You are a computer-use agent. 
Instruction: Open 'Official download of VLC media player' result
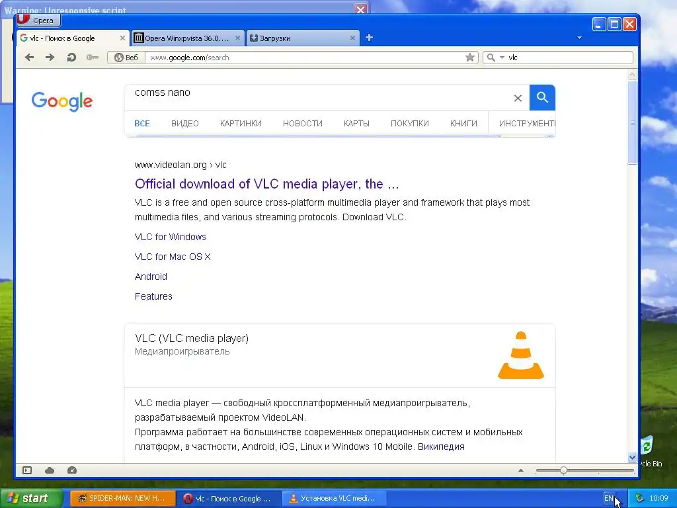(x=266, y=184)
